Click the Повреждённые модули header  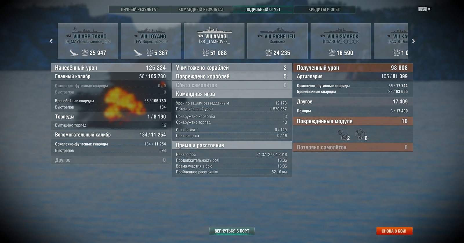click(353, 121)
